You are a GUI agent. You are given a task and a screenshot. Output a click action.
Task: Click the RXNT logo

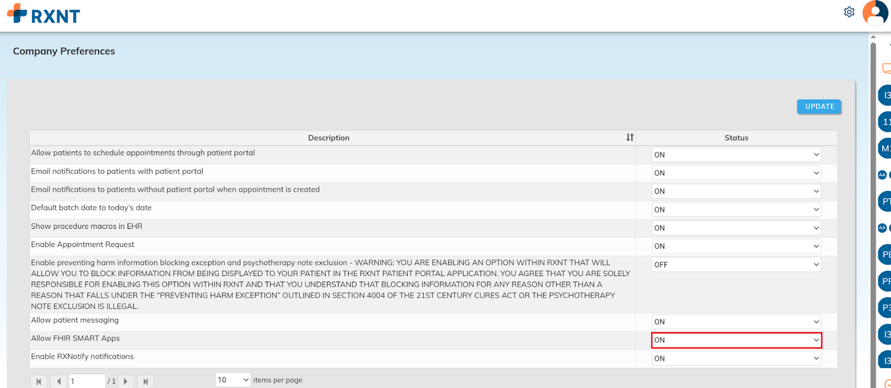pos(44,14)
